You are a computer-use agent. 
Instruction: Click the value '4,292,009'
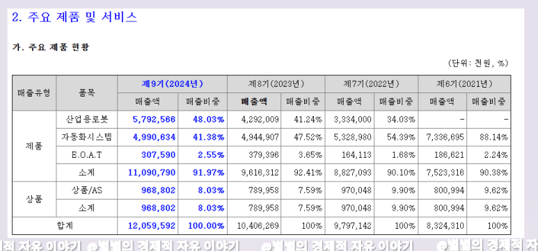tap(260, 120)
